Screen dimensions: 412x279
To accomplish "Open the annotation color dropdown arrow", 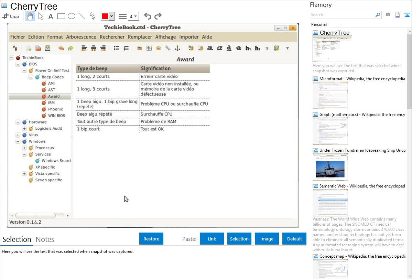I will coord(112,16).
